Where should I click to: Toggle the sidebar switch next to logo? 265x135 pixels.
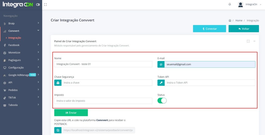(x=38, y=4)
